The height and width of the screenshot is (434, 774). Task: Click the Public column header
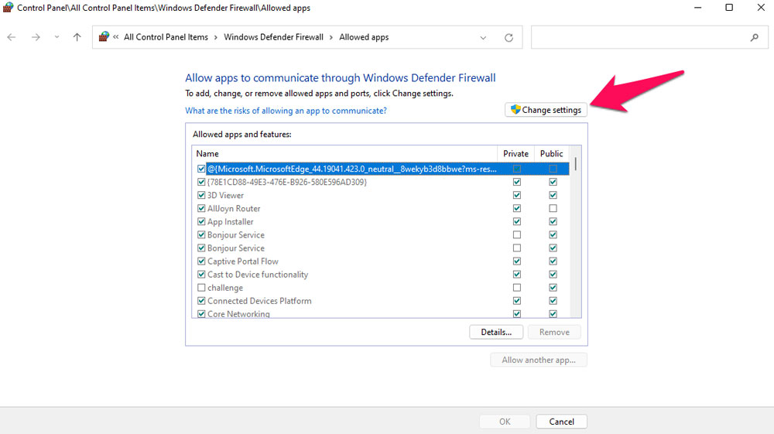coord(551,153)
